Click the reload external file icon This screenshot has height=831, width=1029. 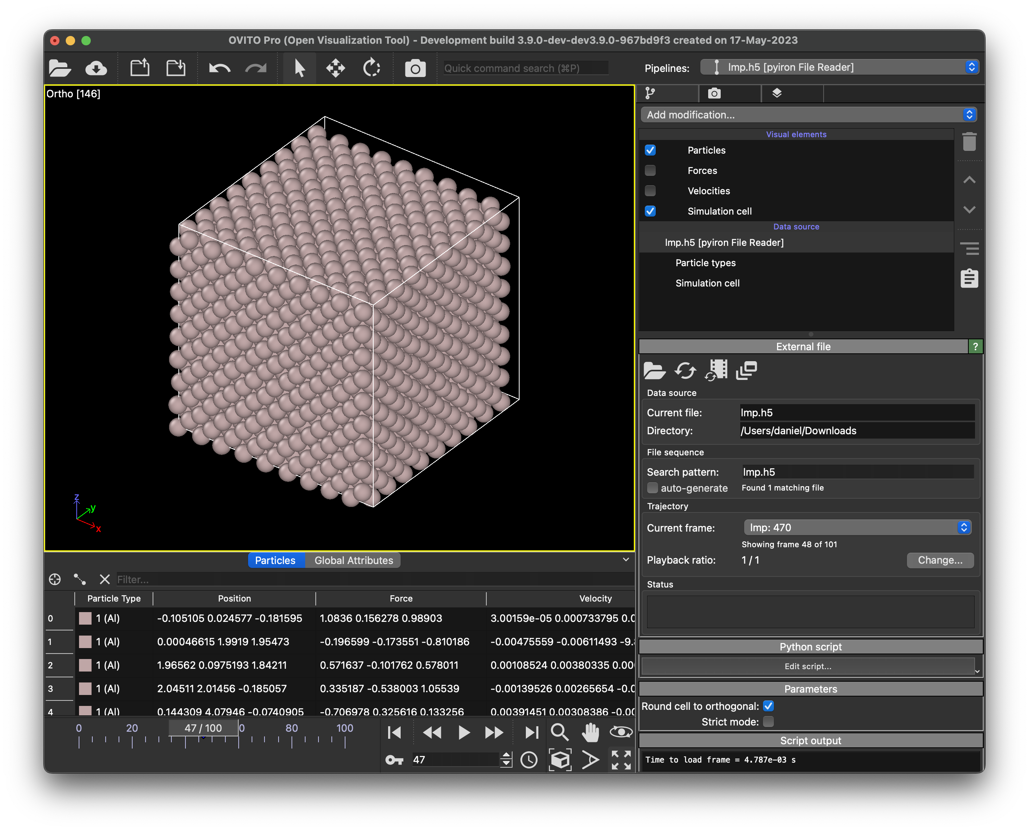coord(685,371)
